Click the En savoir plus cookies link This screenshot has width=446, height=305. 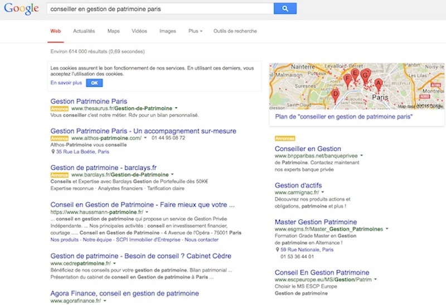66,82
